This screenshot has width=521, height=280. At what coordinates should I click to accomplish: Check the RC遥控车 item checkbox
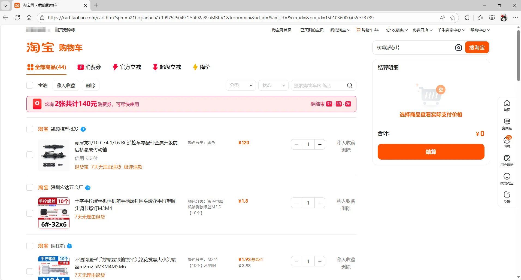pyautogui.click(x=29, y=154)
